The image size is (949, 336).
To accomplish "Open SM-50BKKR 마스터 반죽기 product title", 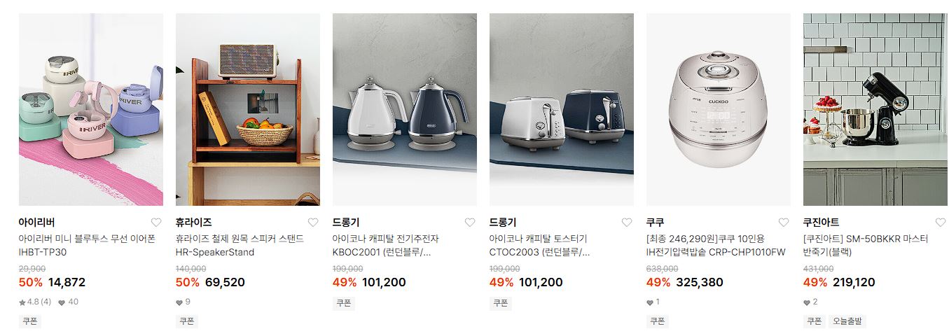I will (866, 246).
